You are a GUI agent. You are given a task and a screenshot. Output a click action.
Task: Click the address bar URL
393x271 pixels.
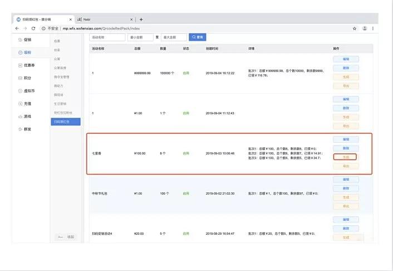click(x=101, y=28)
